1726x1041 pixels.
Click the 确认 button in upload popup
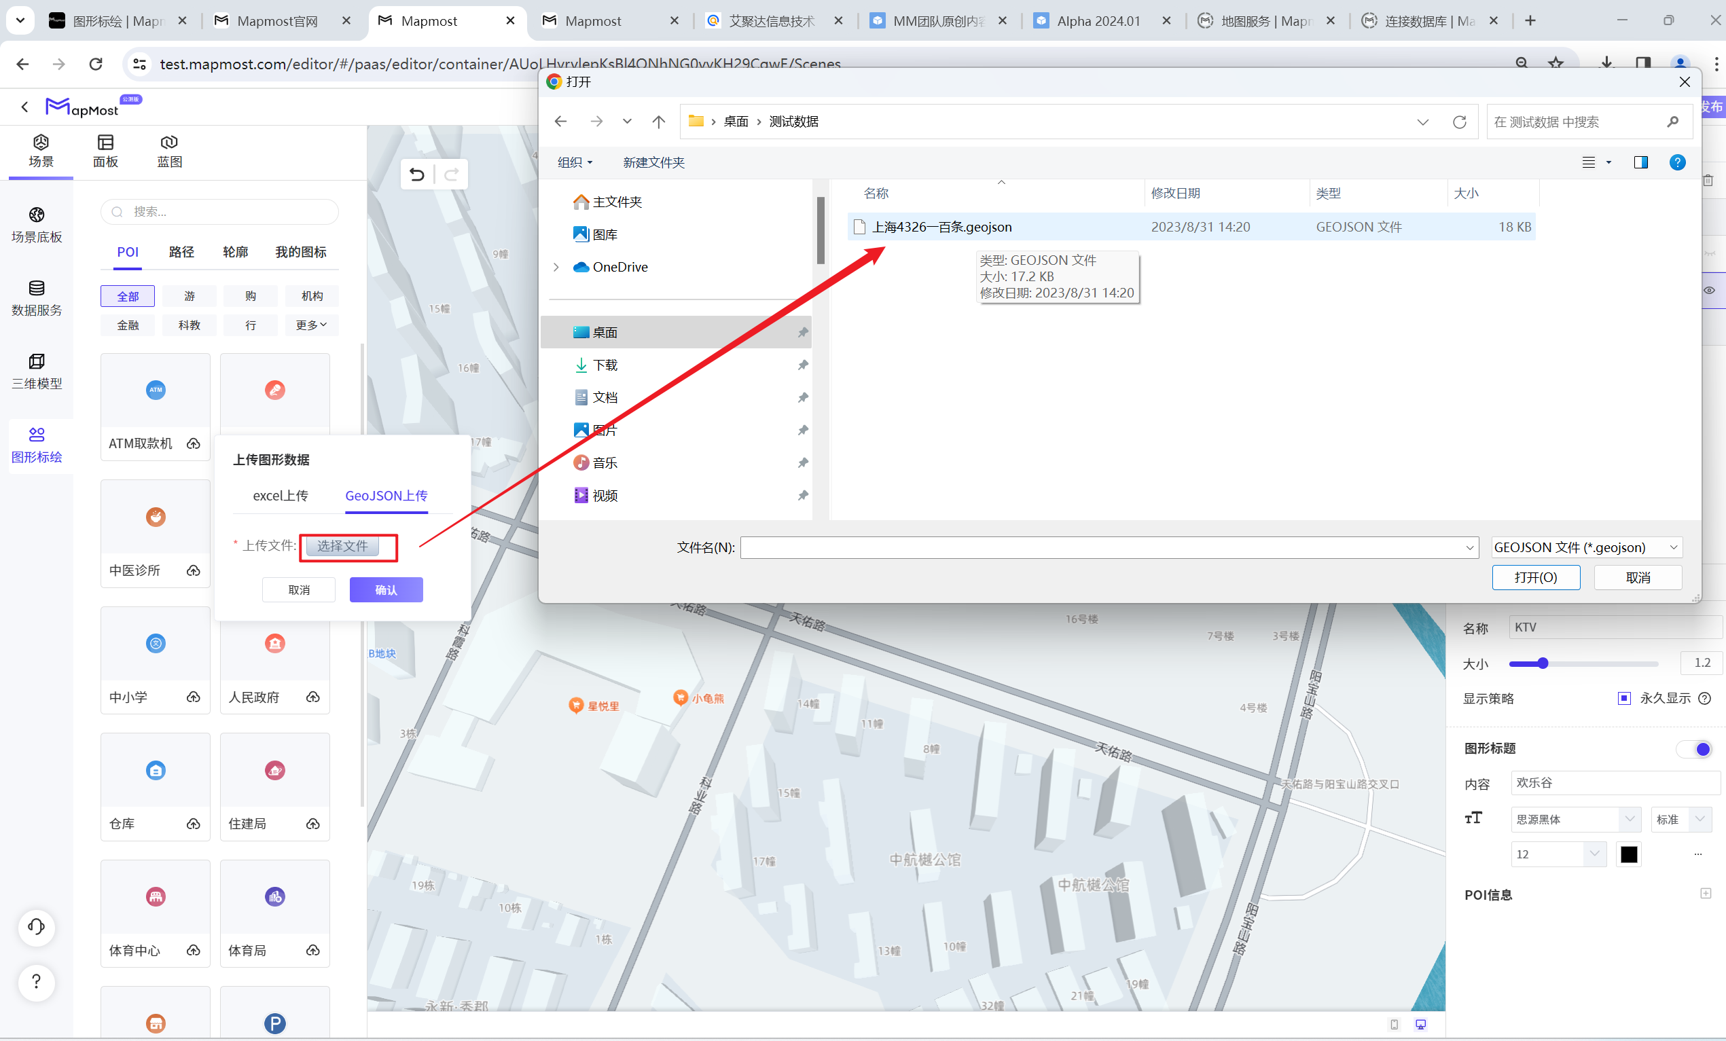tap(386, 590)
